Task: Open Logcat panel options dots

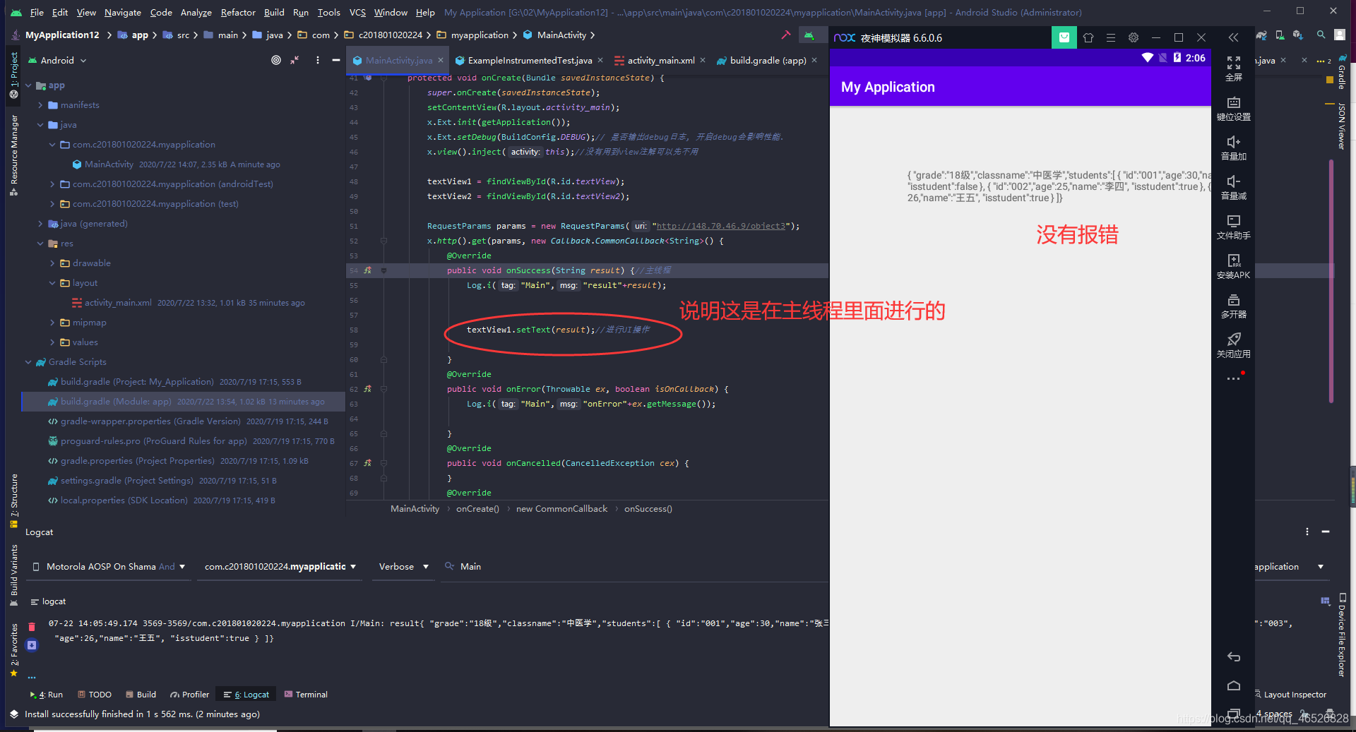Action: coord(1307,532)
